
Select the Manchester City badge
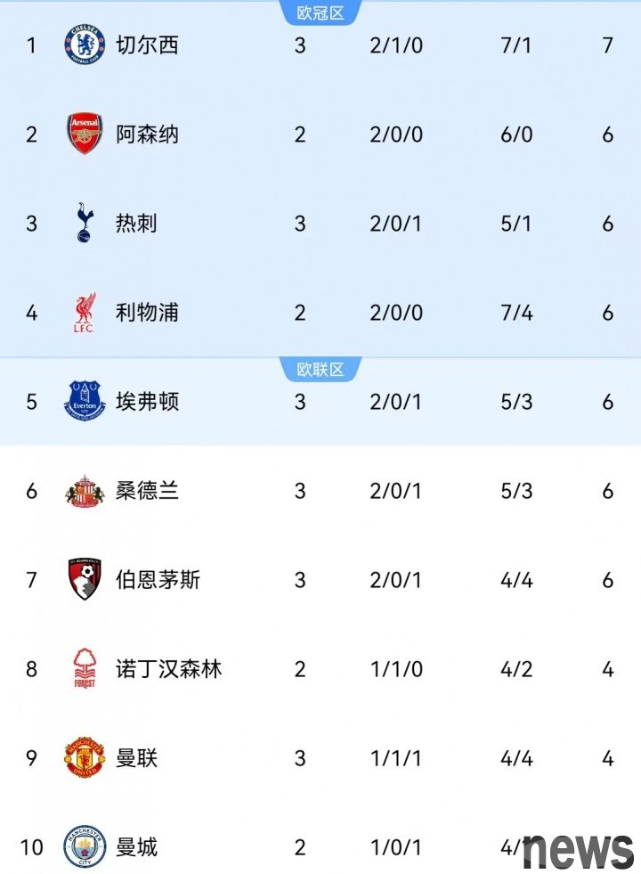[x=85, y=846]
